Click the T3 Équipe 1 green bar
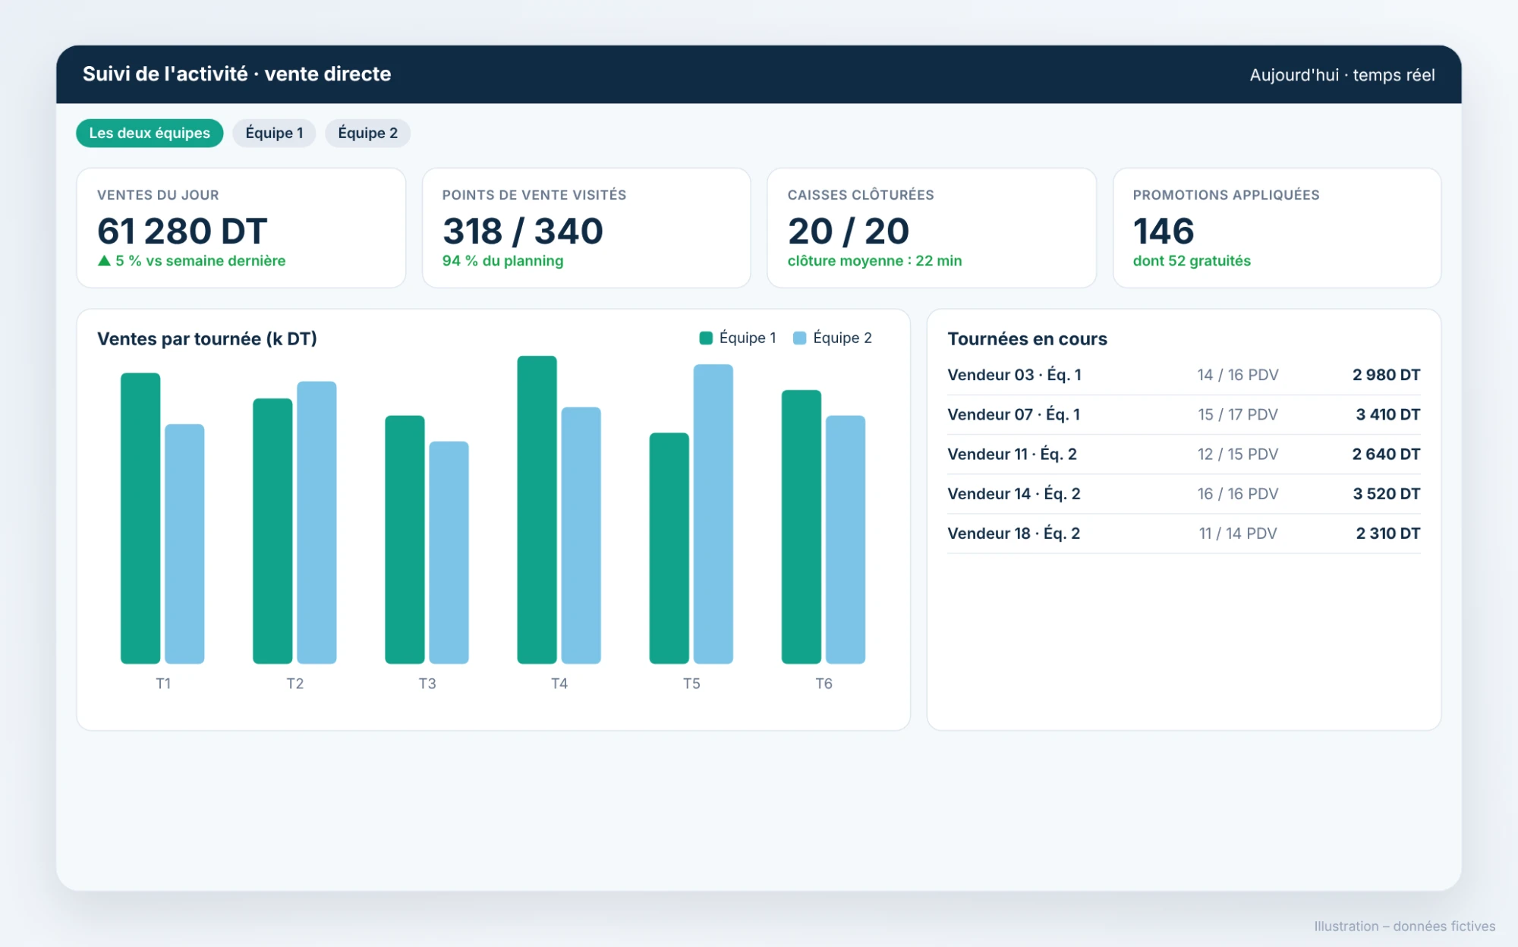1518x947 pixels. [x=405, y=540]
